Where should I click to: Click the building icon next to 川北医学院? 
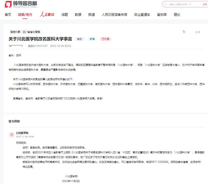pos(12,135)
